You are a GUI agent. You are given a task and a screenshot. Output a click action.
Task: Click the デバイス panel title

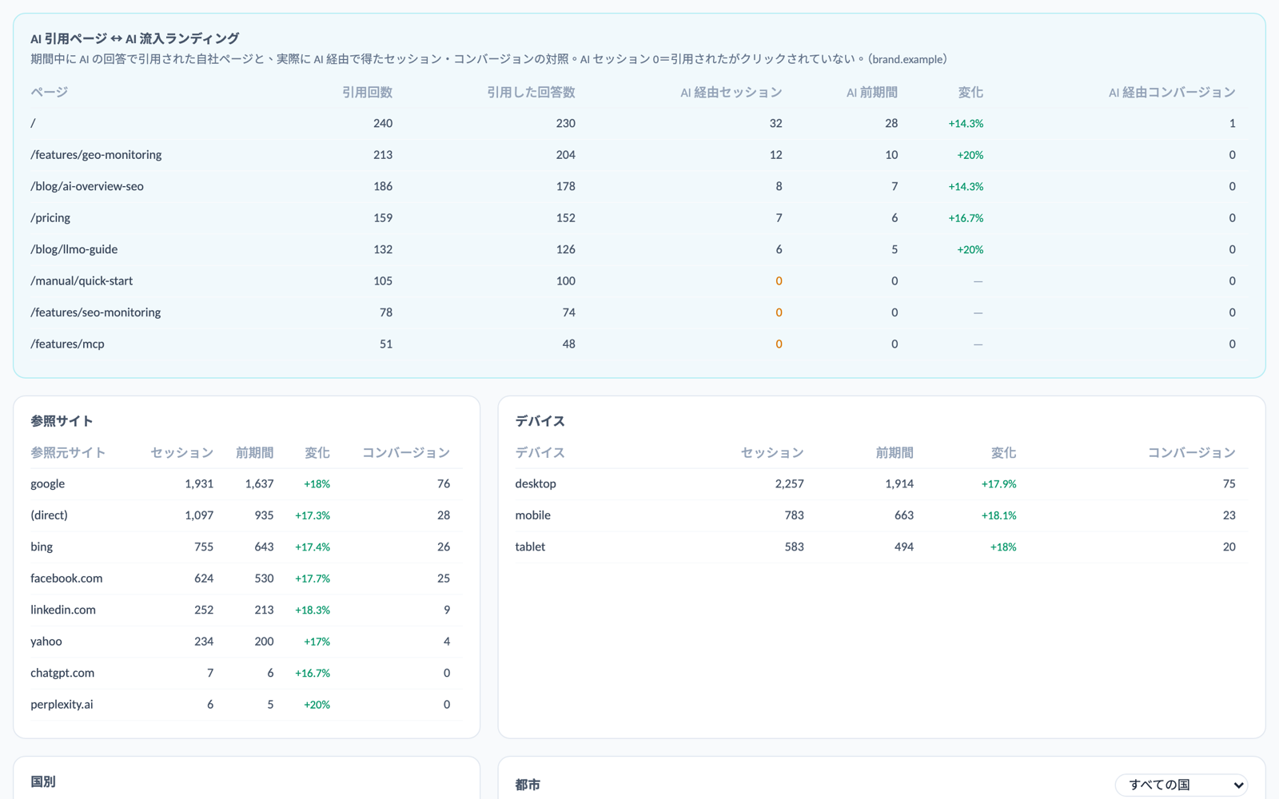540,421
